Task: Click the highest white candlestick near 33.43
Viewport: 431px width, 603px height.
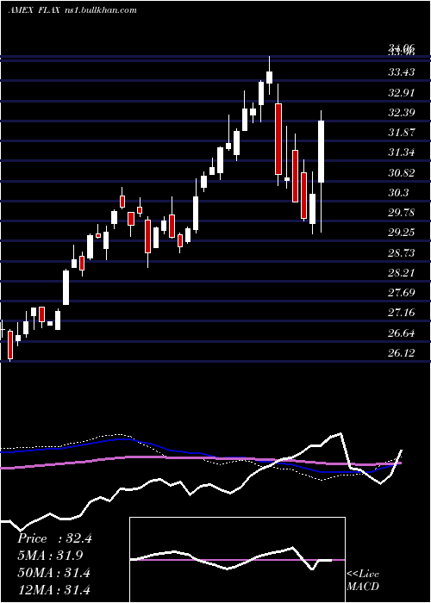Action: 269,78
